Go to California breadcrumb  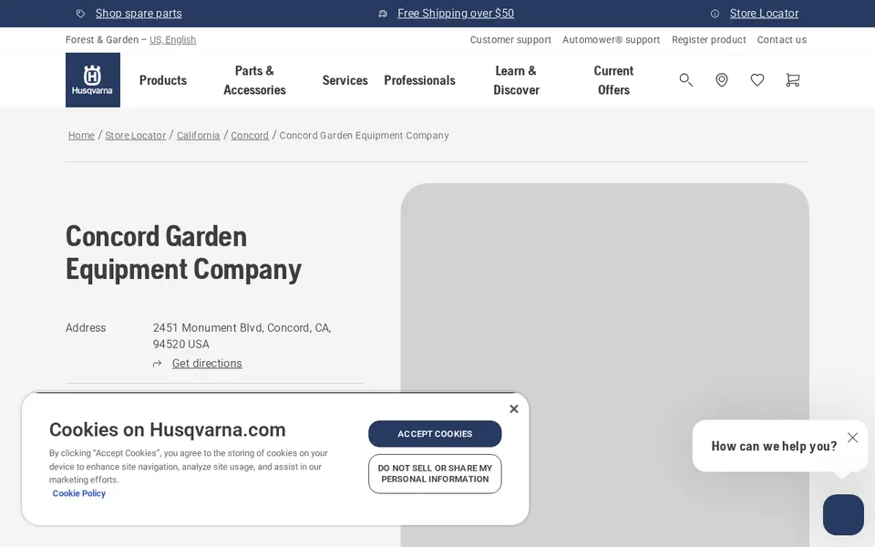(x=198, y=135)
